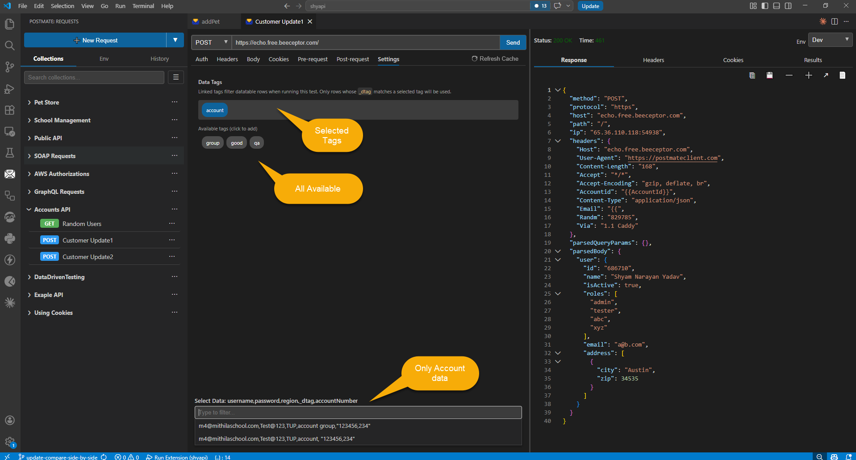The height and width of the screenshot is (460, 856).
Task: Click the plus icon above response
Action: (809, 75)
